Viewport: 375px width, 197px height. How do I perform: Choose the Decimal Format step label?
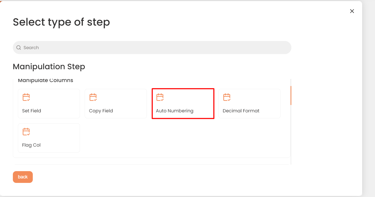(x=241, y=111)
